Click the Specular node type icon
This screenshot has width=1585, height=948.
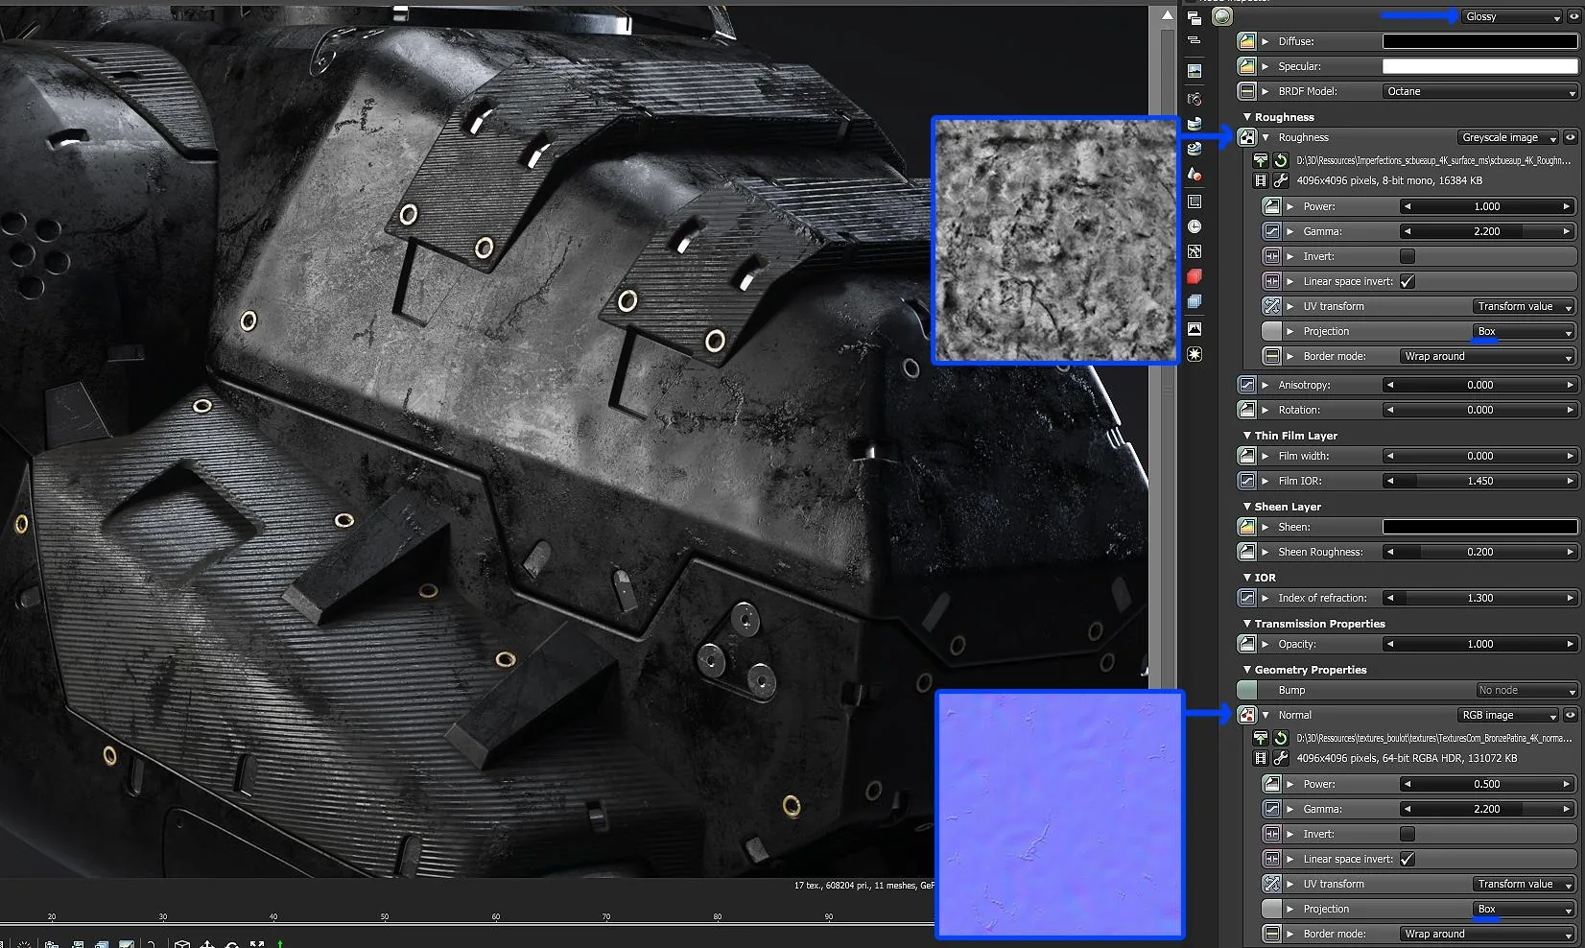(x=1246, y=66)
